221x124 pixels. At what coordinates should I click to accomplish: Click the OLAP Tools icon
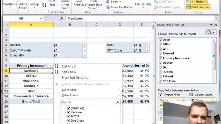(156, 2)
